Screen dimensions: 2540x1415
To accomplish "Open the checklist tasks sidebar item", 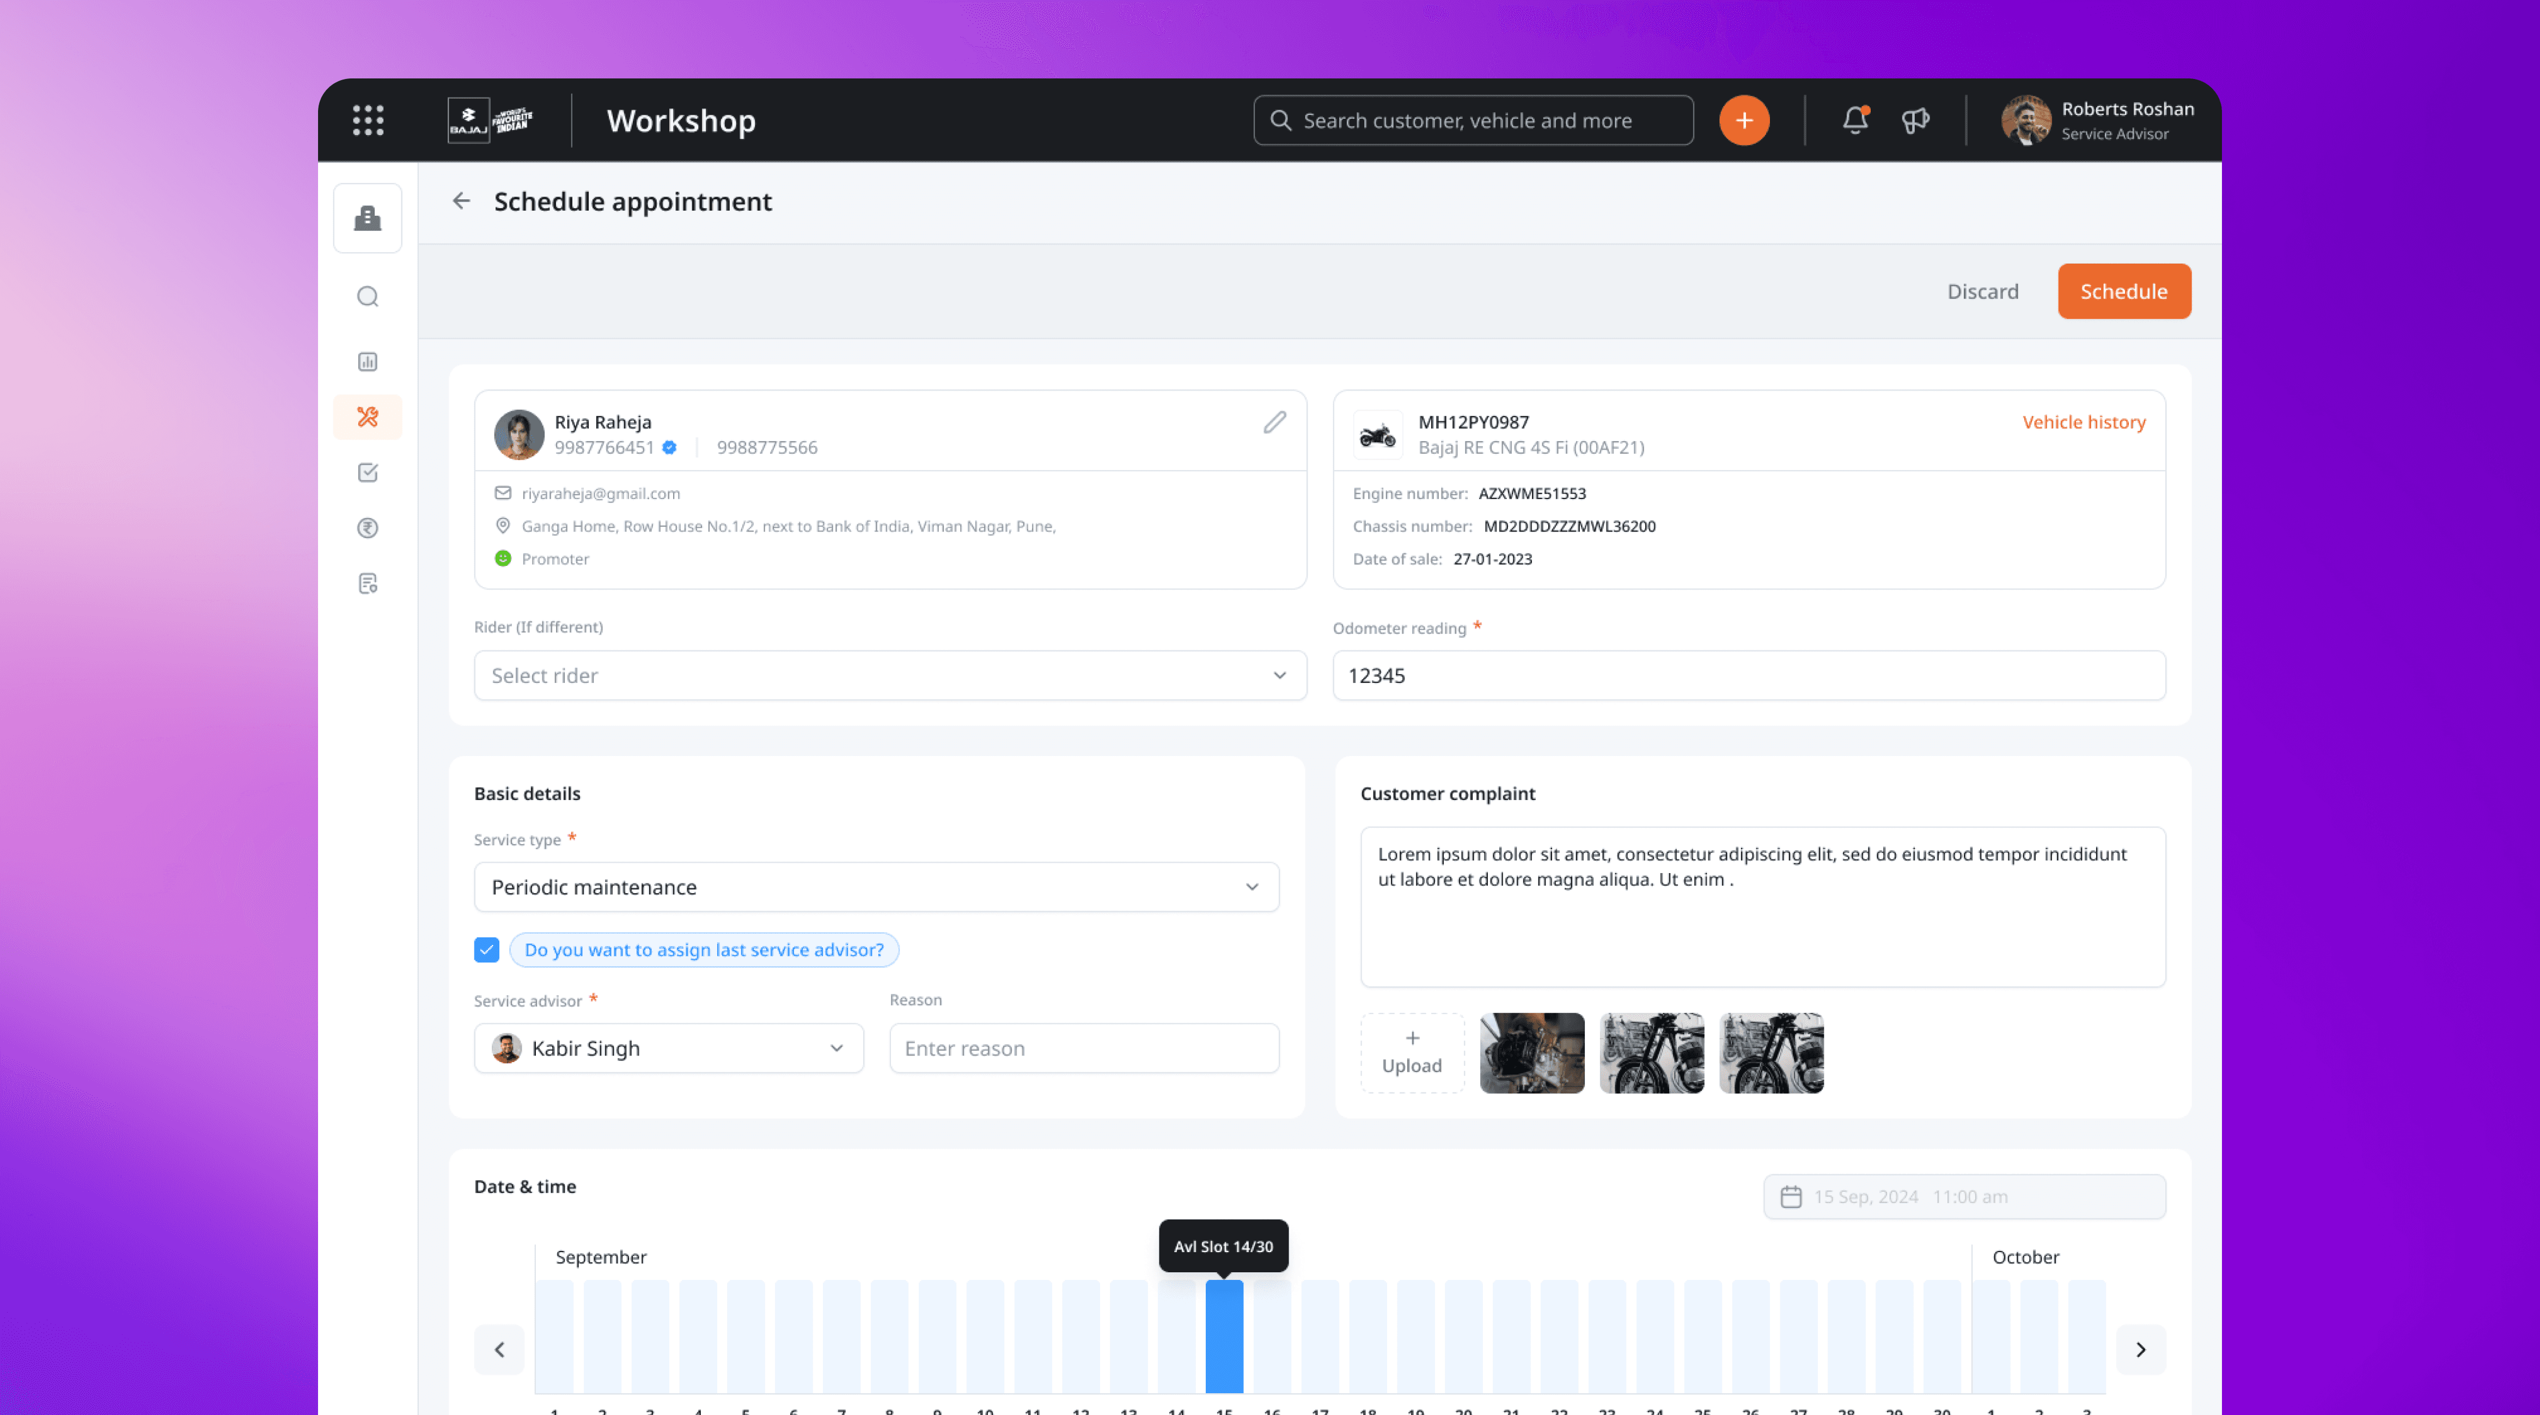I will click(x=368, y=472).
